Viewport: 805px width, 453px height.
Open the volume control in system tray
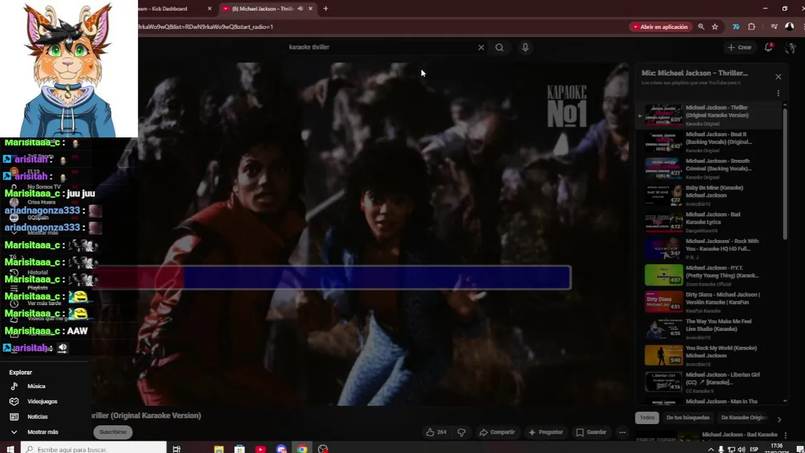pyautogui.click(x=741, y=449)
